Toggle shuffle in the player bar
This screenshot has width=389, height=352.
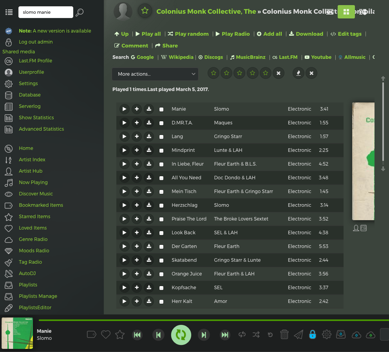point(256,334)
